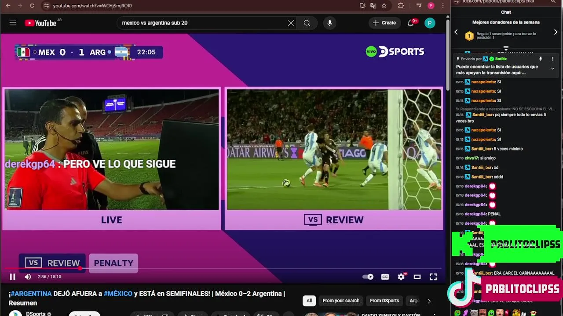Open the #ARGENTINA hashtag link
Image resolution: width=563 pixels, height=316 pixels.
click(31, 294)
